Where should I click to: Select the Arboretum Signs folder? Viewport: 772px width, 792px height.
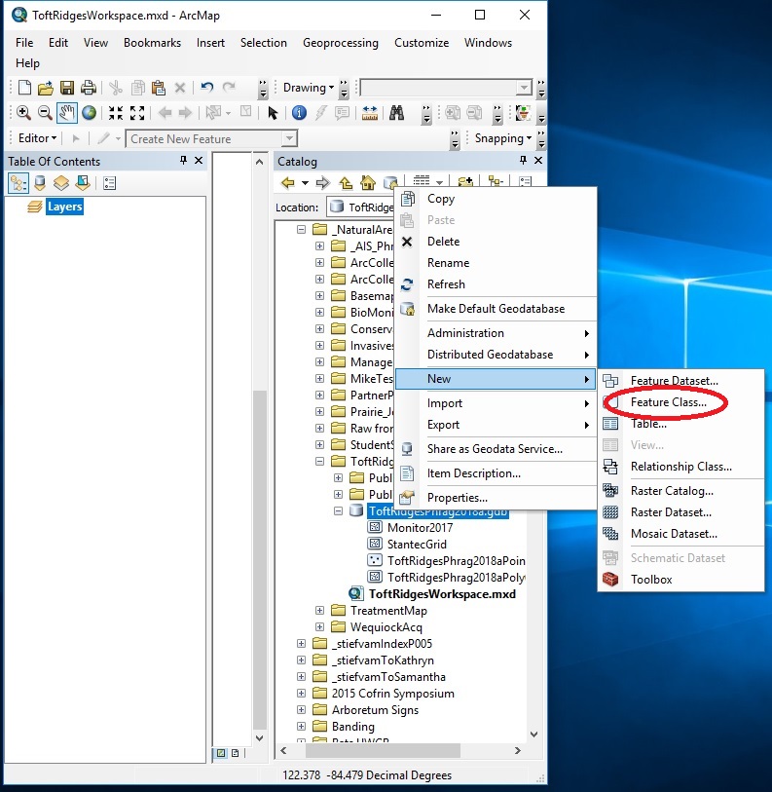pos(375,709)
